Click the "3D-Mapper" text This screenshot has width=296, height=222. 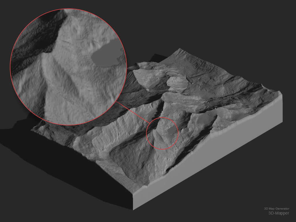pyautogui.click(x=279, y=213)
